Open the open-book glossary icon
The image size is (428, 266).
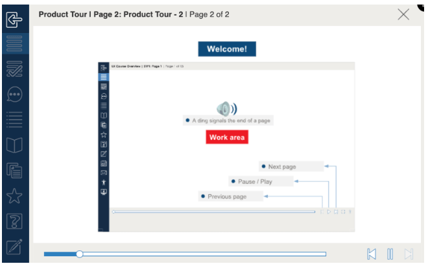tap(14, 144)
